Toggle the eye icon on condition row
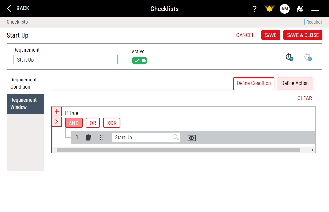 click(192, 138)
